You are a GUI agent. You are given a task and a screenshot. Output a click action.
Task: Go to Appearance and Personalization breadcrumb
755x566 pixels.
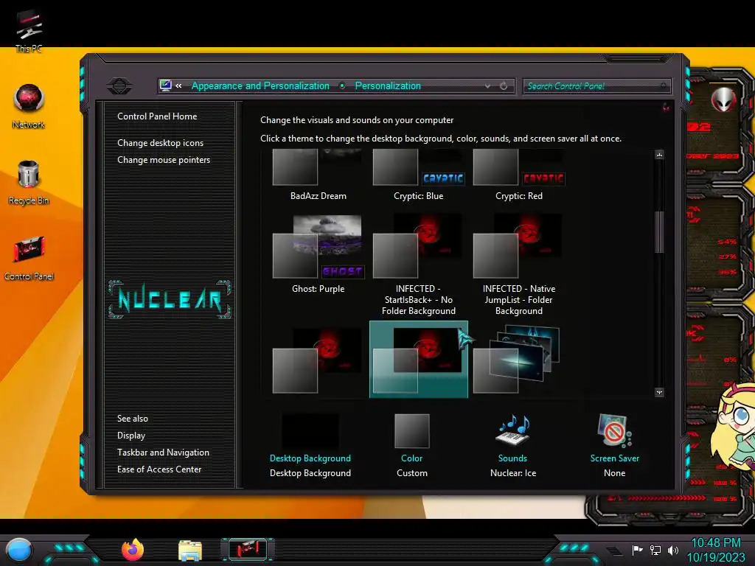(x=260, y=85)
